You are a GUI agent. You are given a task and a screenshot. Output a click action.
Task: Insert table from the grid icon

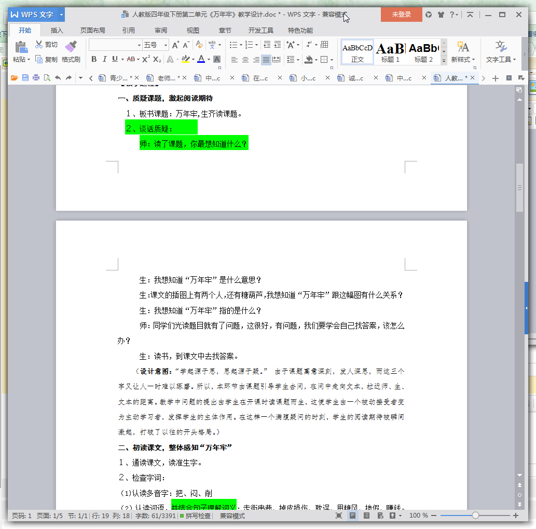click(324, 45)
